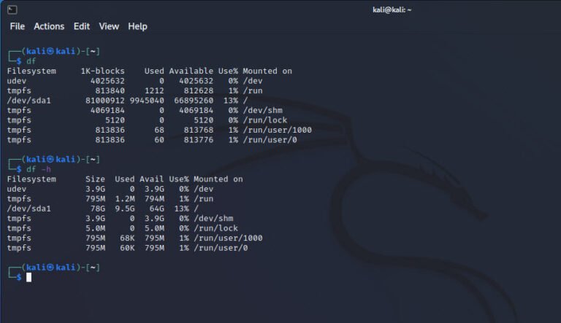Screen dimensions: 561x323
Task: Click the value 9945040 used blocks
Action: [147, 101]
